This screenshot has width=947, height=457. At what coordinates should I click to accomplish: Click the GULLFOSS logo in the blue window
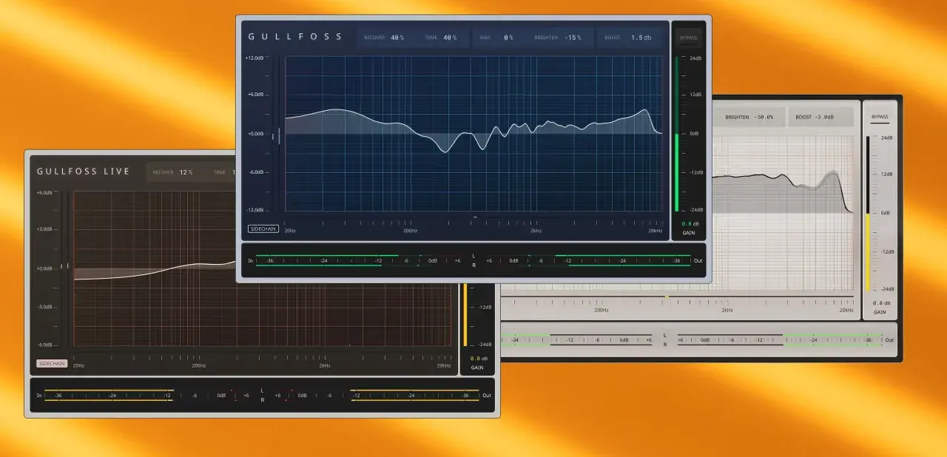(x=295, y=37)
